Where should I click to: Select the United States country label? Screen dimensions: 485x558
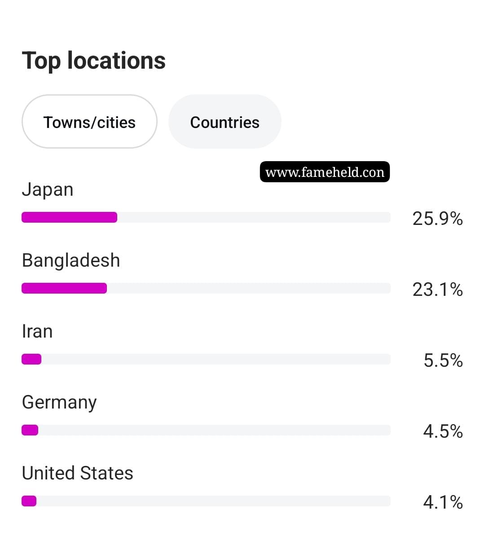click(78, 473)
